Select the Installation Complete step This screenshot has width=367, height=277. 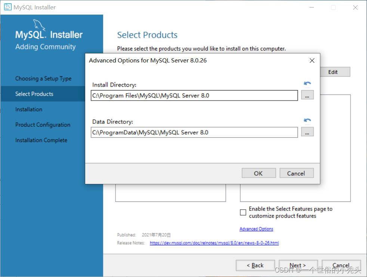pos(41,140)
